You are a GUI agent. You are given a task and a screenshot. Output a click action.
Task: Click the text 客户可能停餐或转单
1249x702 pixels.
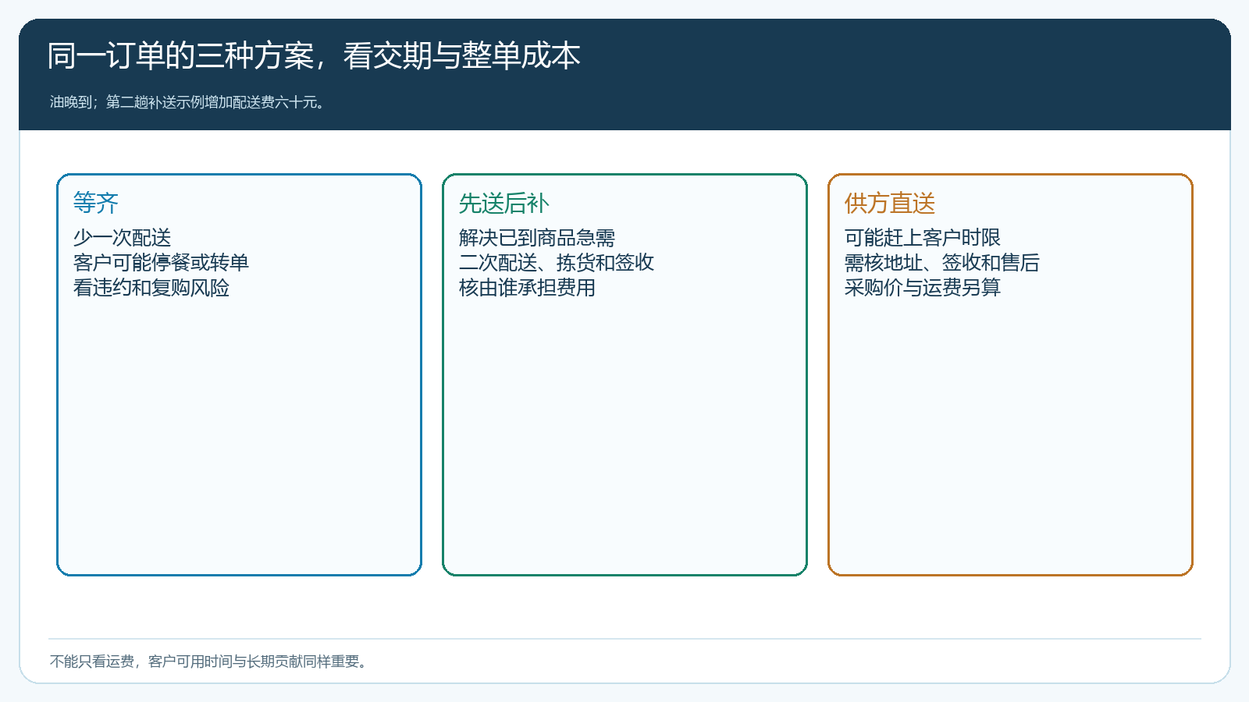coord(161,262)
